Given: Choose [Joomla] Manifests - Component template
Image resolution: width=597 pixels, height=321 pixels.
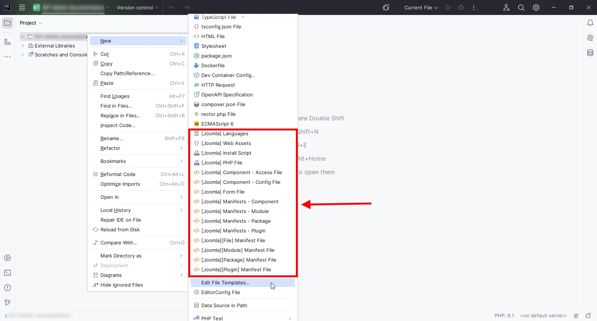Looking at the screenshot, I should pyautogui.click(x=240, y=201).
